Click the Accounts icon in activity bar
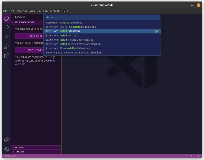The height and width of the screenshot is (160, 204). (x=6, y=140)
